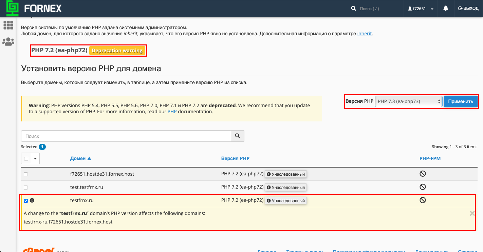483x252 pixels.
Task: Click Унаследованный badge for test.testfrnx.ru
Action: coord(286,187)
